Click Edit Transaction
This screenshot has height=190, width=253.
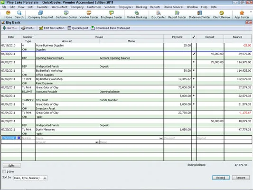point(52,28)
